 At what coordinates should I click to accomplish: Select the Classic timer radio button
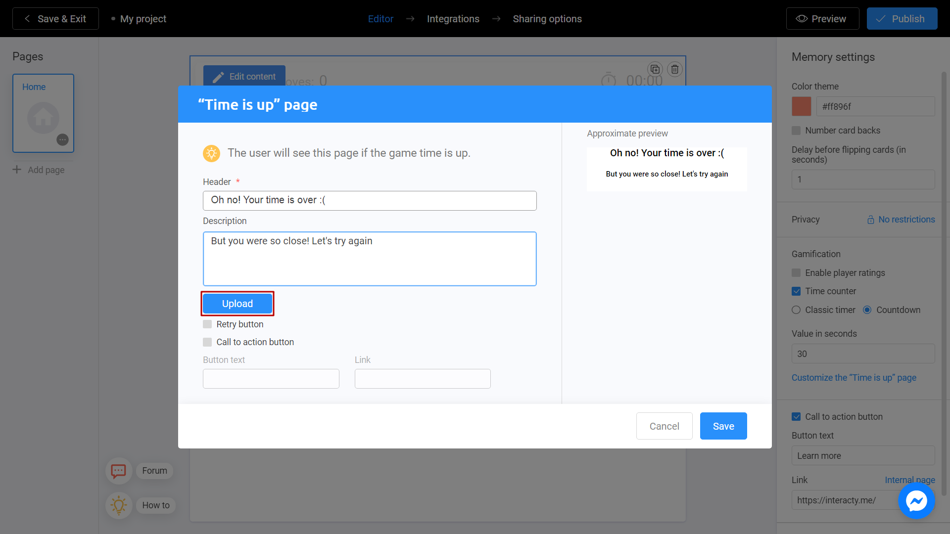[796, 310]
